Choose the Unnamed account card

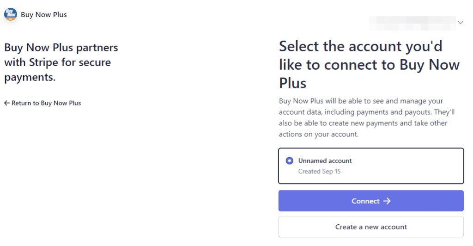(x=371, y=166)
